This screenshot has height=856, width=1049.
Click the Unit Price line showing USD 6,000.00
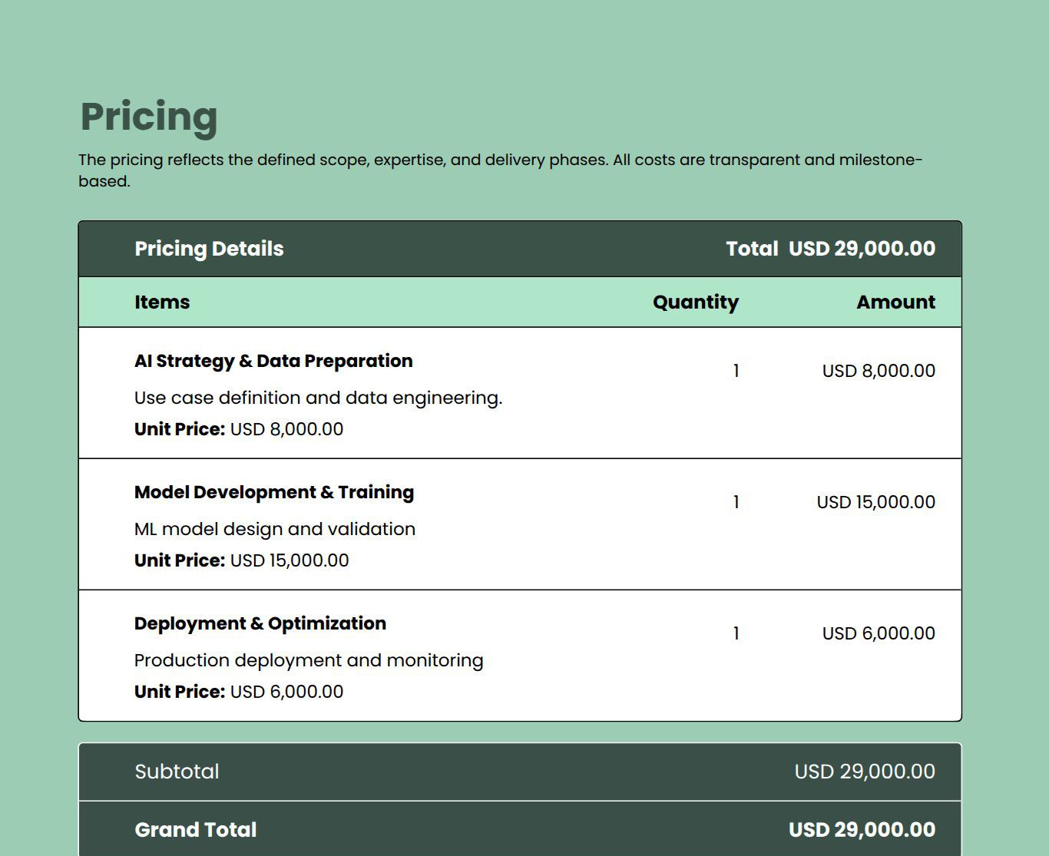(239, 692)
